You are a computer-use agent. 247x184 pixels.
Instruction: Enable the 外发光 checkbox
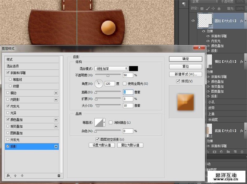8,140
